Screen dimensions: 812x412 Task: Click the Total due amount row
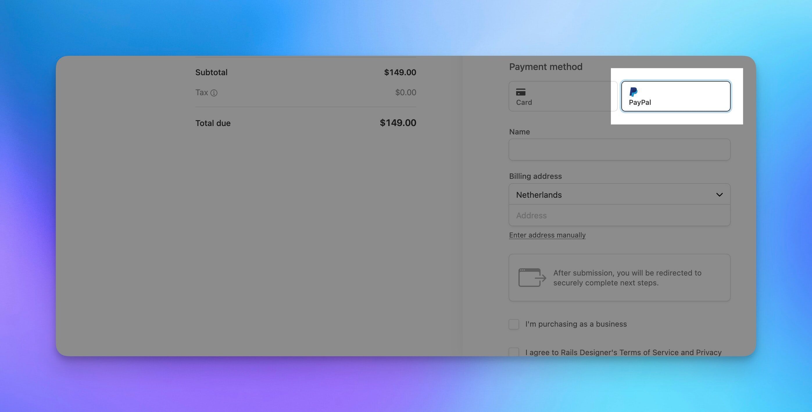306,123
